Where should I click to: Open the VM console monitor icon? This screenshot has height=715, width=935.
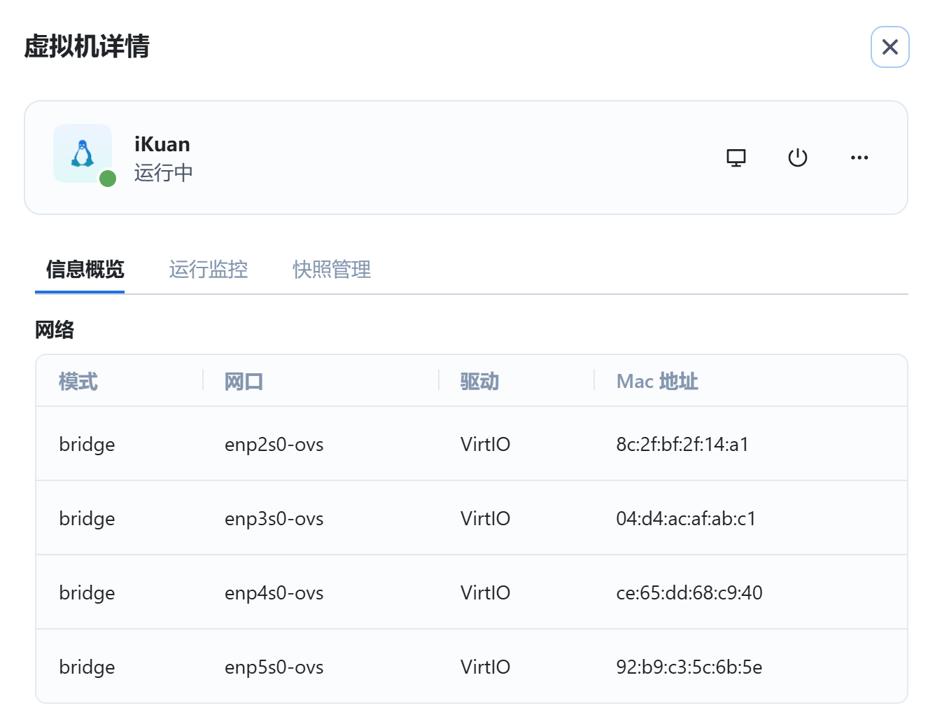point(736,158)
